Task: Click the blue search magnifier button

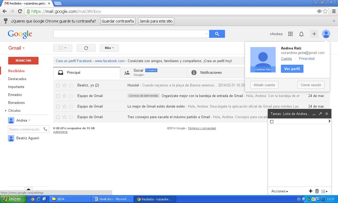Action: click(x=217, y=34)
